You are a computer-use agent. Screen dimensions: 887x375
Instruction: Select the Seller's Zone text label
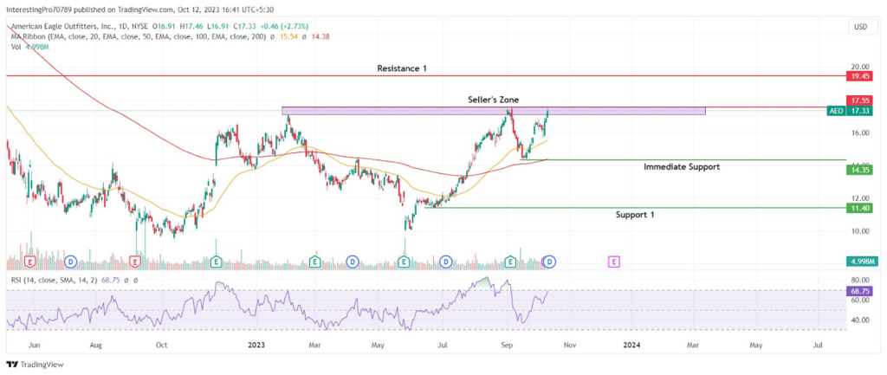[x=493, y=100]
